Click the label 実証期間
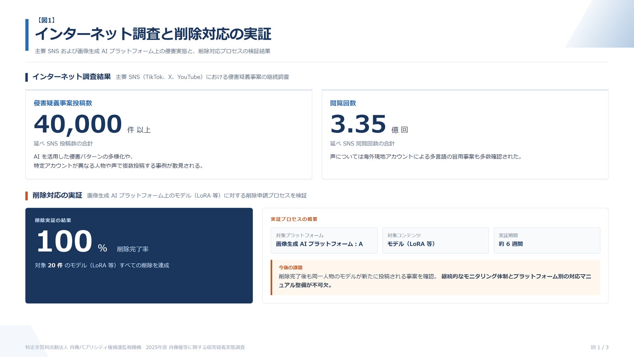The width and height of the screenshot is (634, 357). point(508,235)
